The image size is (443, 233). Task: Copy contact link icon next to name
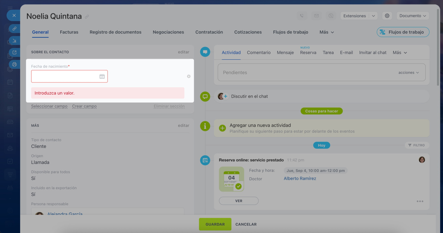click(x=87, y=17)
